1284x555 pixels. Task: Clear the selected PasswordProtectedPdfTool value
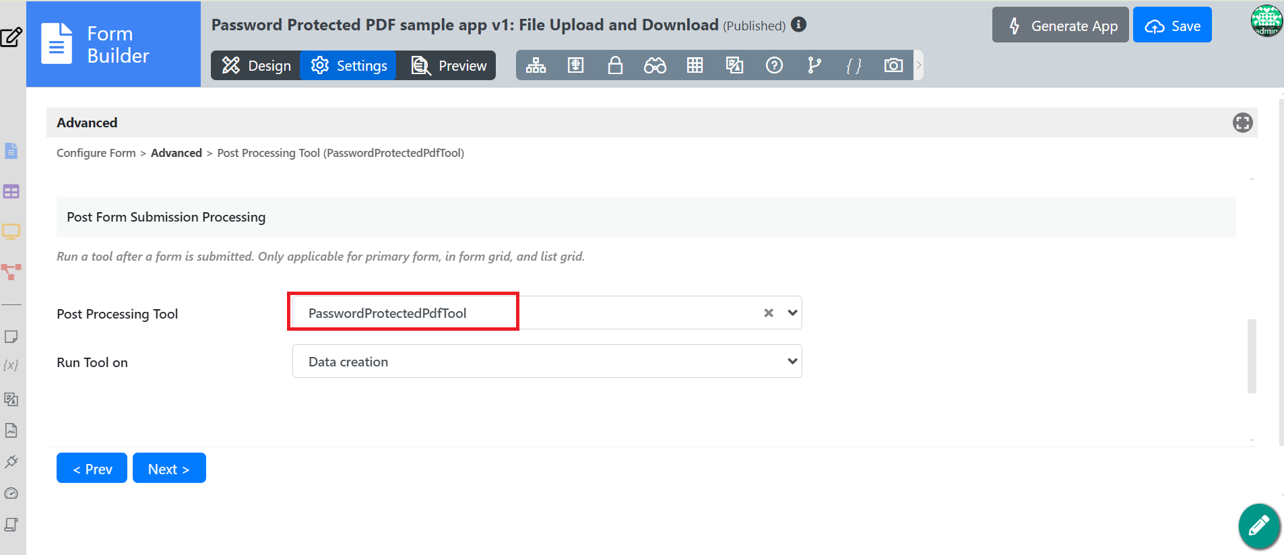point(769,313)
